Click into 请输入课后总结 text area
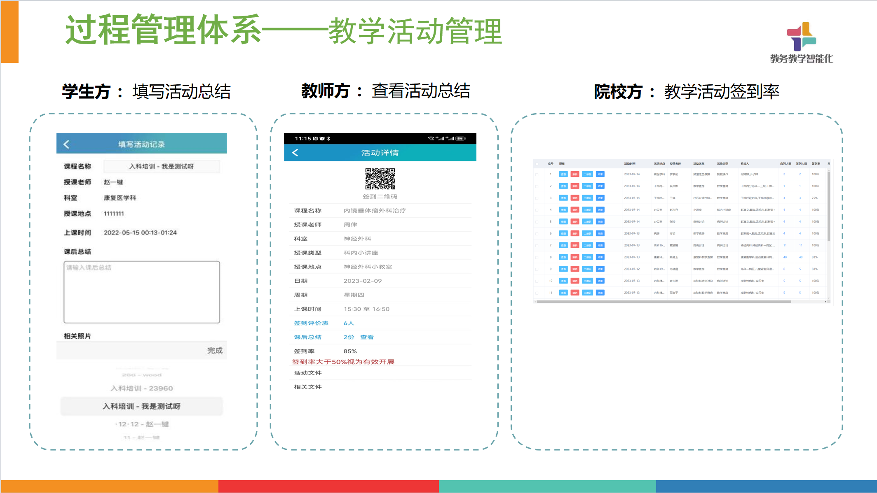Viewport: 877px width, 493px height. (142, 292)
